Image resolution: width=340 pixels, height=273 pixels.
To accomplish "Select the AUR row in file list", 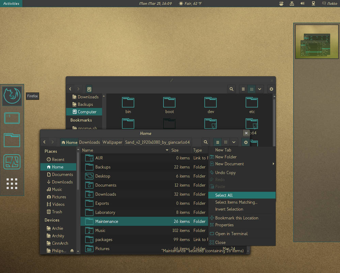I will point(144,158).
